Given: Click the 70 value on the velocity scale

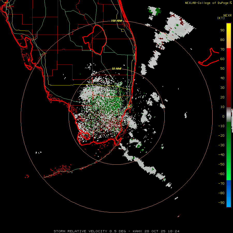Looking at the screenshot, I should click(222, 49).
